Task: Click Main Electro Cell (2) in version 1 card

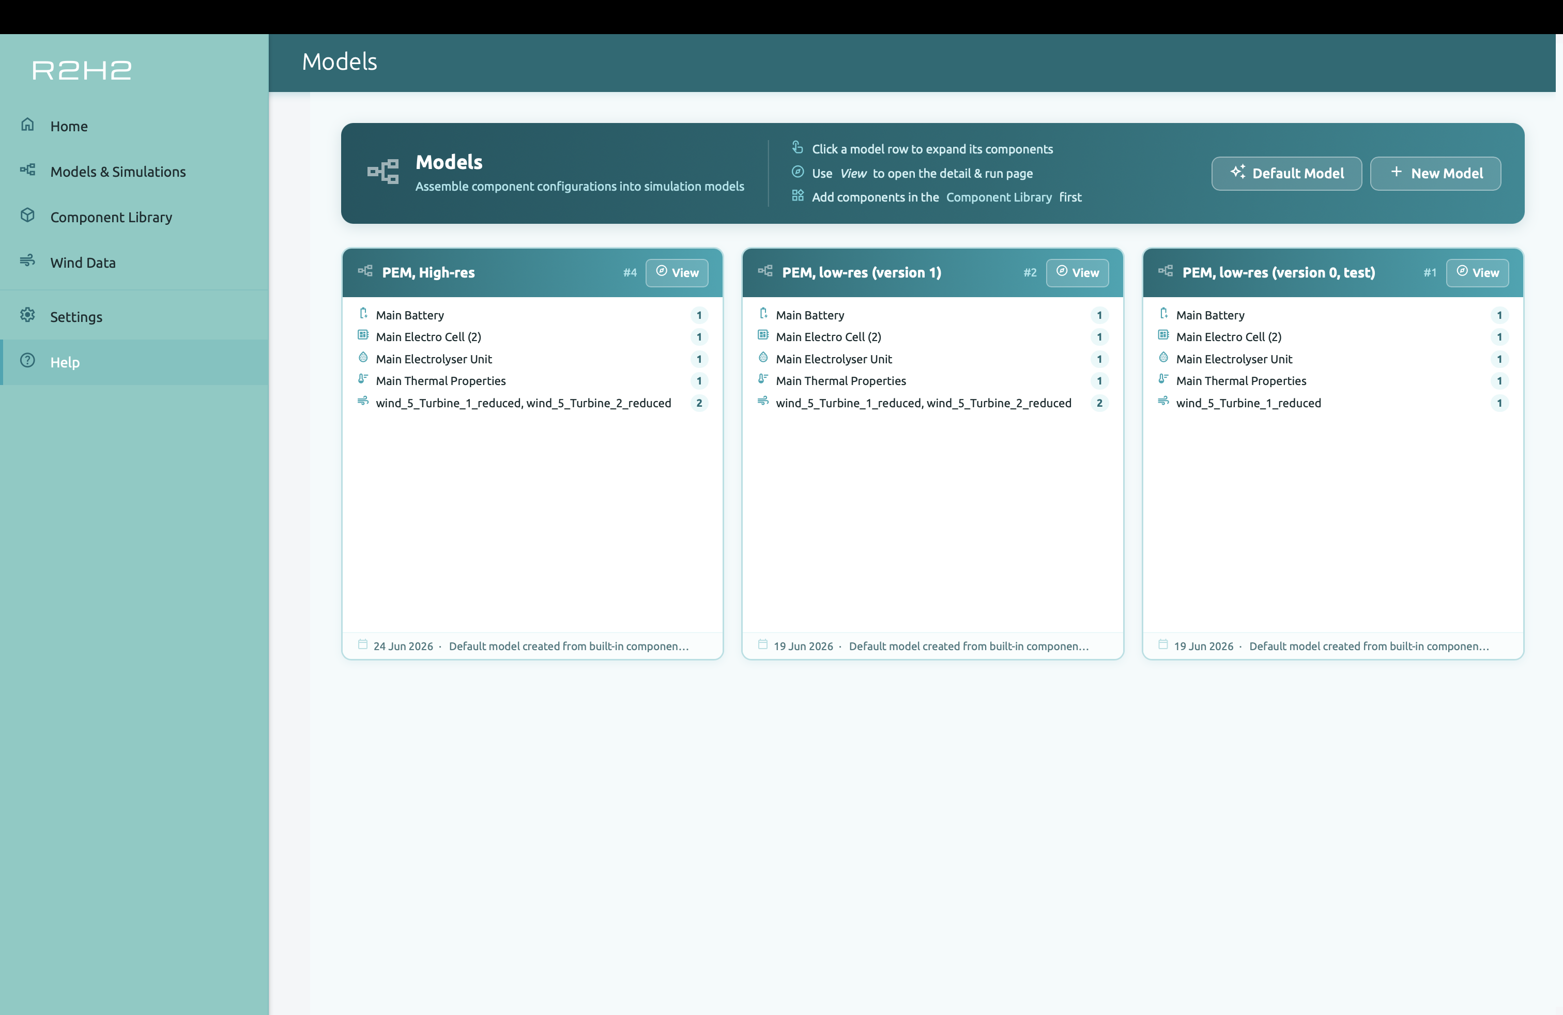Action: point(932,337)
